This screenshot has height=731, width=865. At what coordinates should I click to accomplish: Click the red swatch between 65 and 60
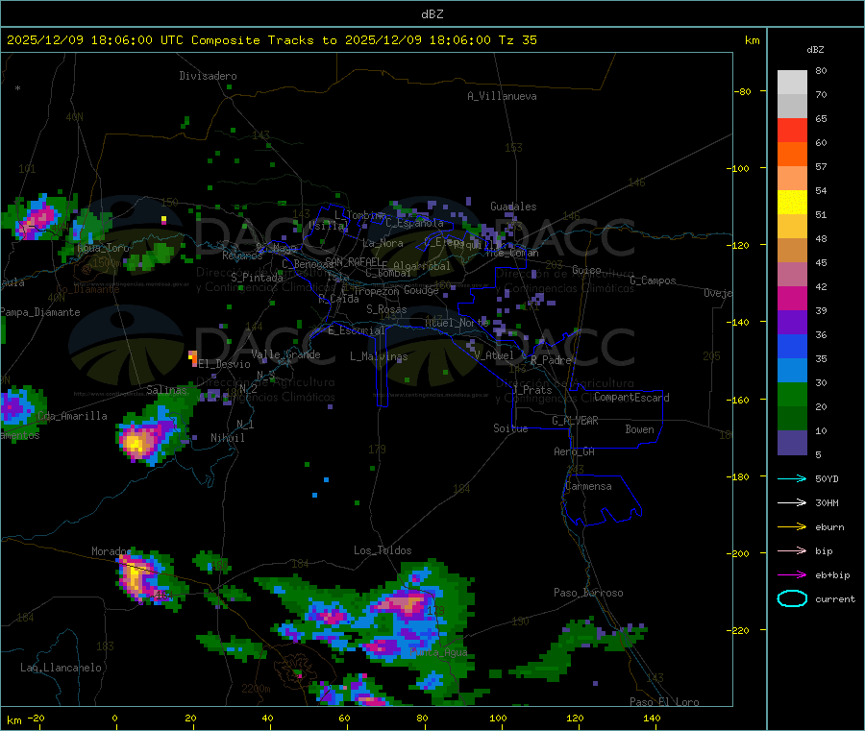click(792, 130)
